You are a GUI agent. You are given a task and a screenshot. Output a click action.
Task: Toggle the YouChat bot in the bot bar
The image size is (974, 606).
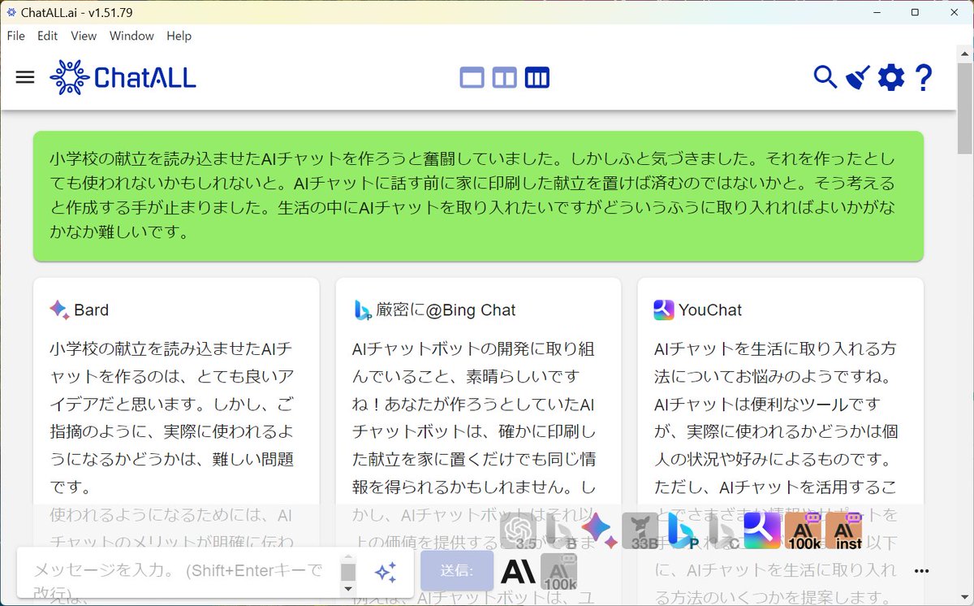(x=762, y=531)
